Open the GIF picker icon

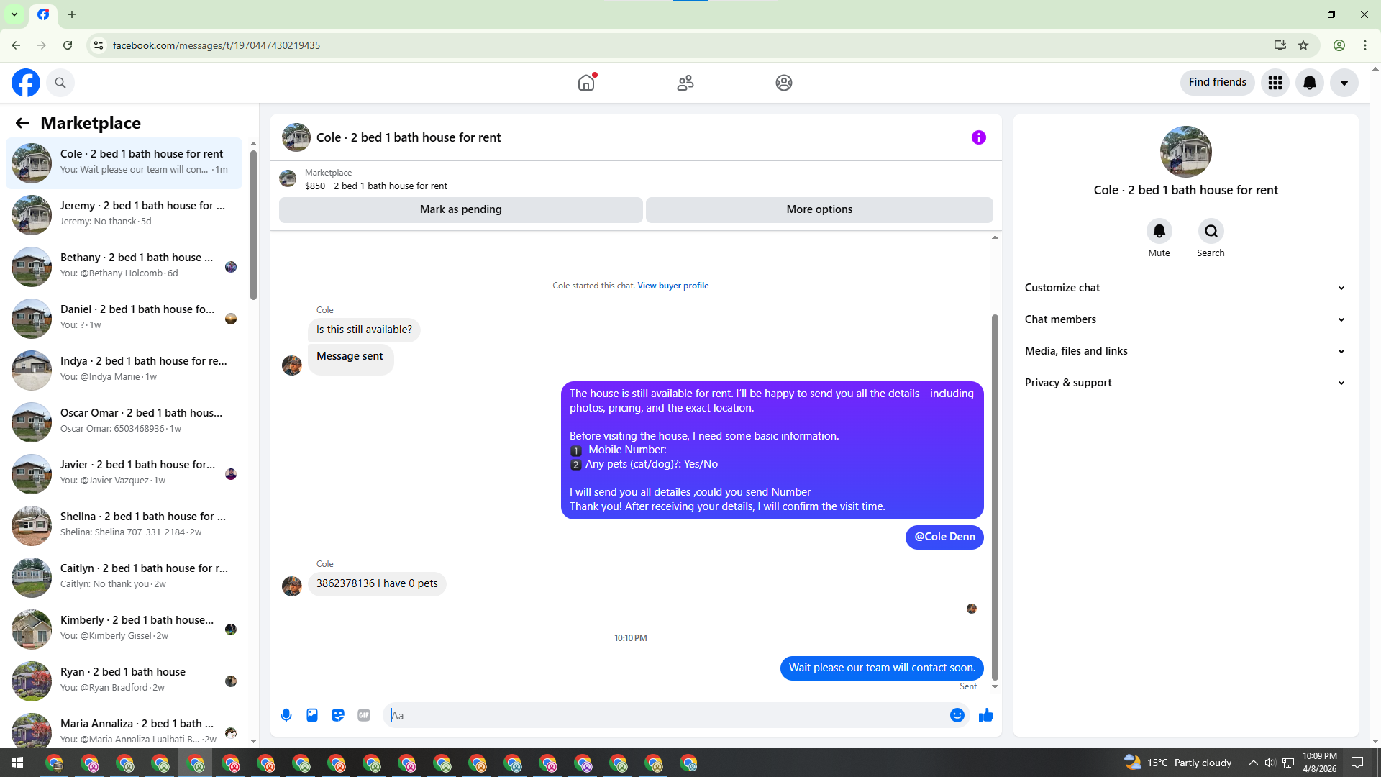point(364,715)
